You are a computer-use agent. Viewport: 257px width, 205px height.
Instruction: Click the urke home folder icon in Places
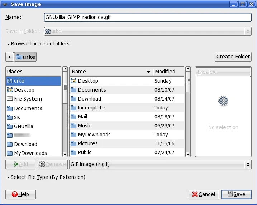[10, 81]
